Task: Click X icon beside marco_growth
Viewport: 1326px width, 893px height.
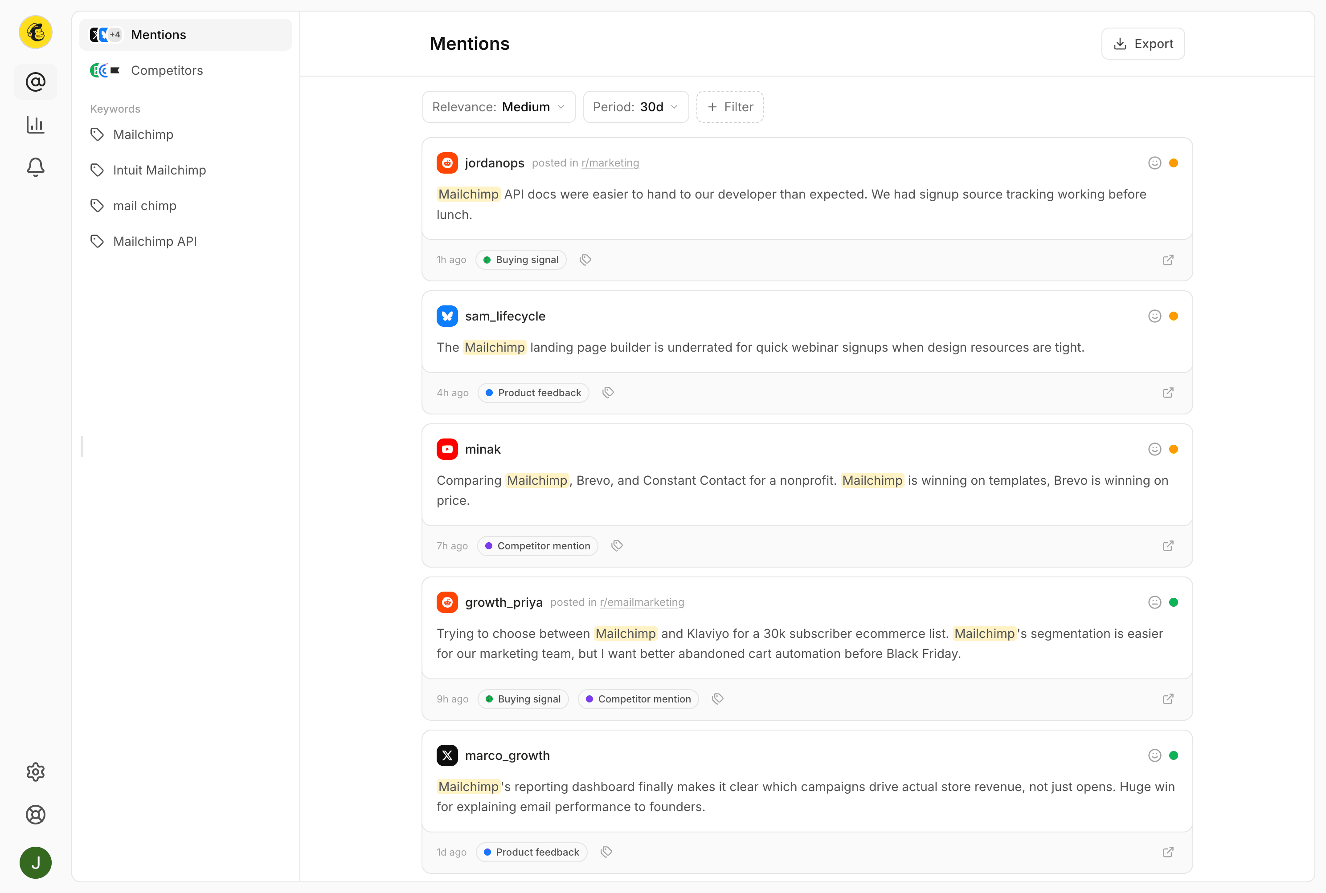Action: tap(447, 756)
